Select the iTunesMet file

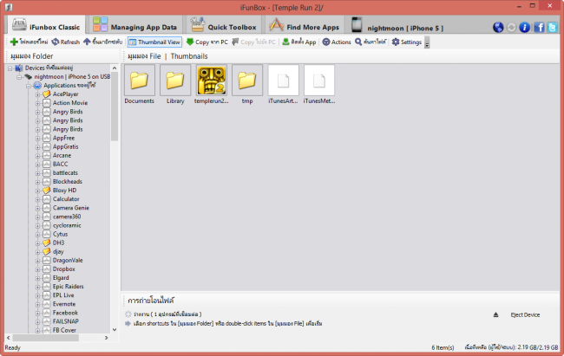319,85
